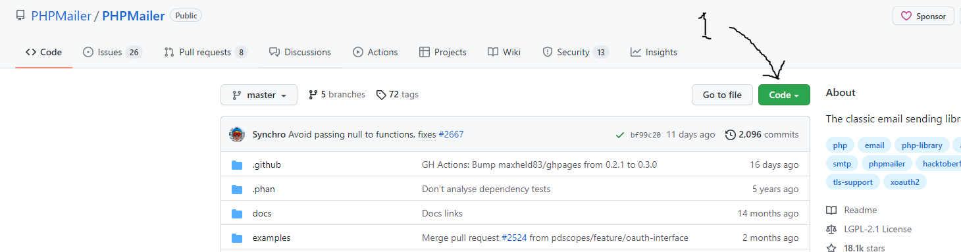Click the folder icon for docs

237,214
